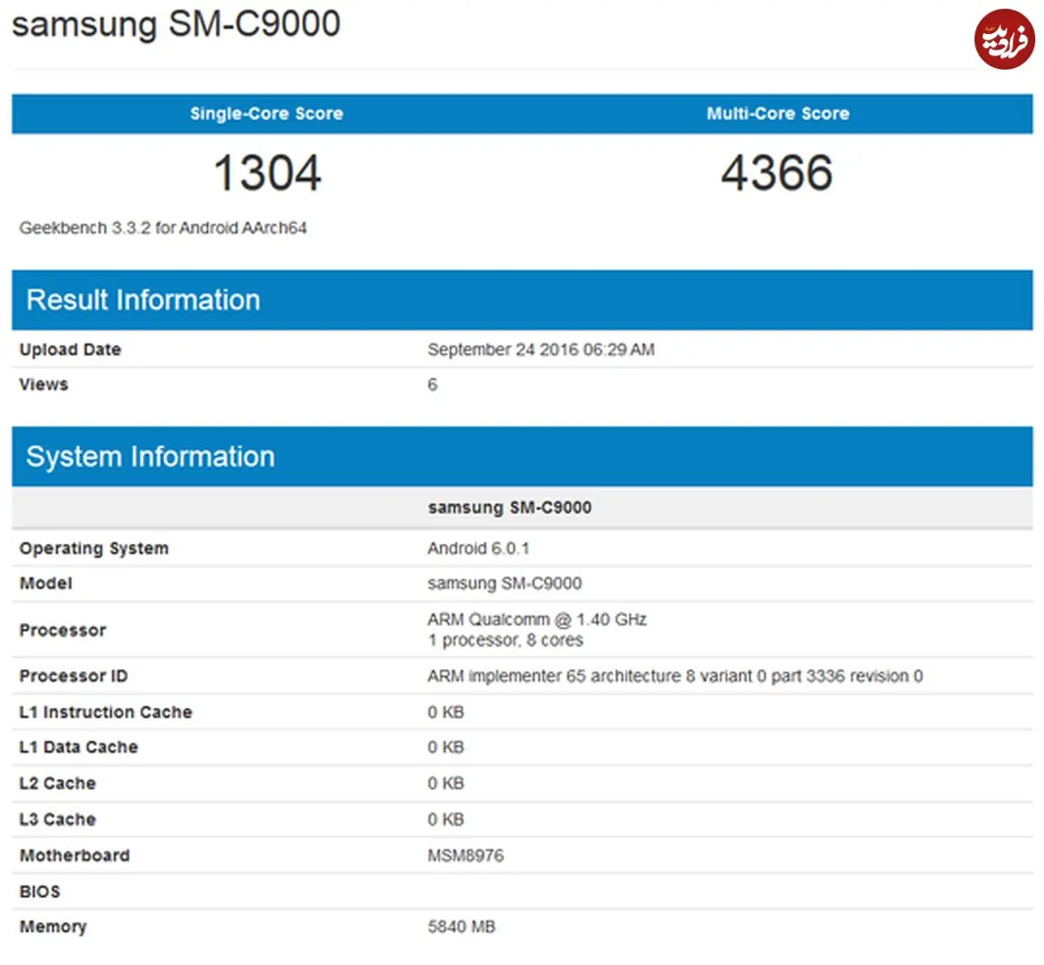Click the Processor label
The image size is (1044, 965).
point(63,630)
